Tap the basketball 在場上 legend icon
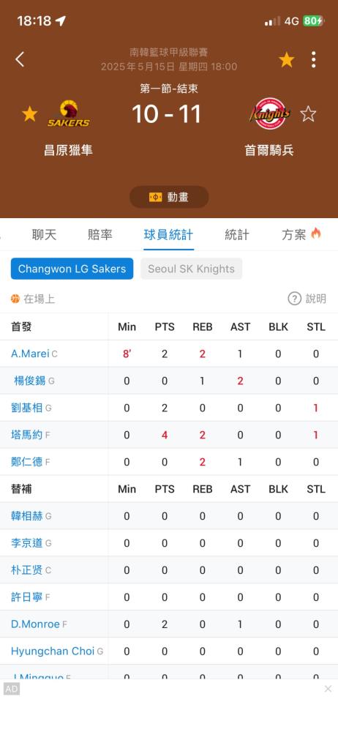This screenshot has width=338, height=732. 15,299
